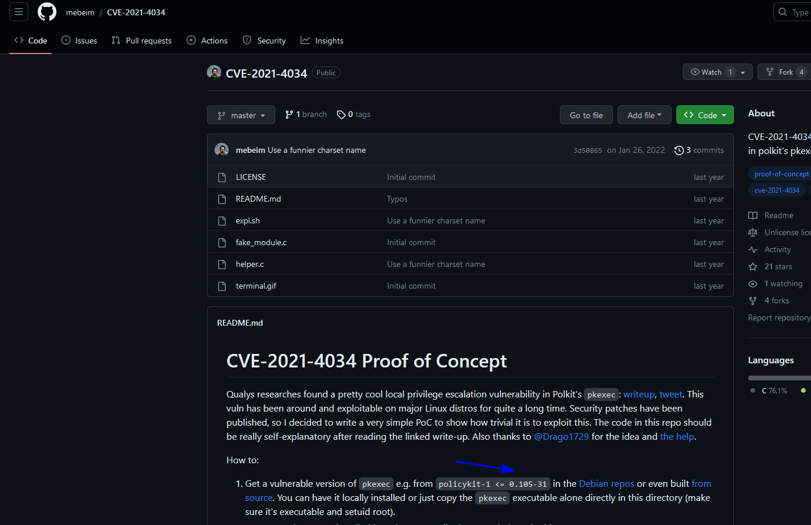Click the languages breakdown bar
811x525 pixels.
(x=779, y=378)
